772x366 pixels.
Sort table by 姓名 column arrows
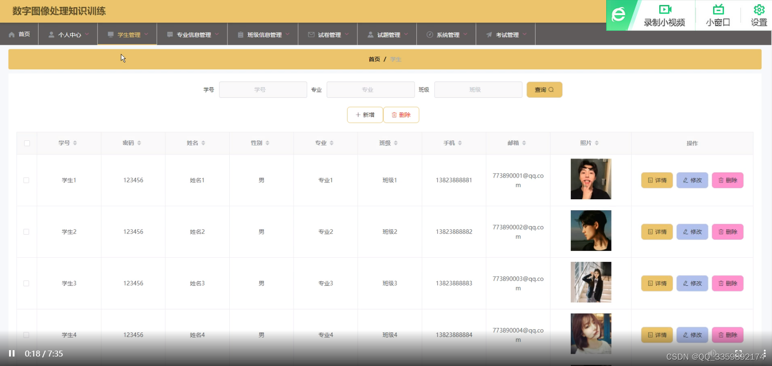click(203, 143)
